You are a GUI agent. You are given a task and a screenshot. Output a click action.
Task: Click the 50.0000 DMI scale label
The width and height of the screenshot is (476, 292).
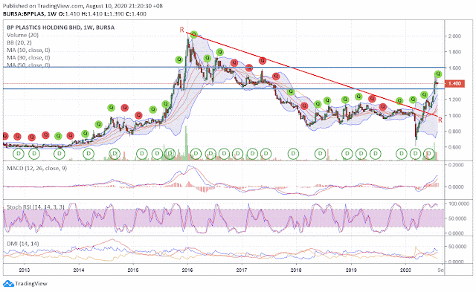click(457, 247)
